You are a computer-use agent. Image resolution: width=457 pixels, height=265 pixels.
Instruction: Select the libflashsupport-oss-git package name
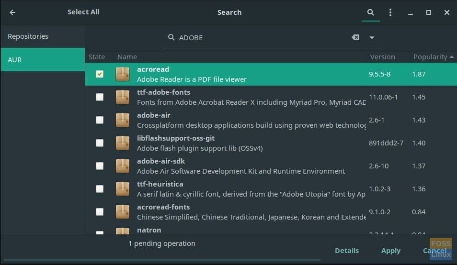(x=176, y=138)
